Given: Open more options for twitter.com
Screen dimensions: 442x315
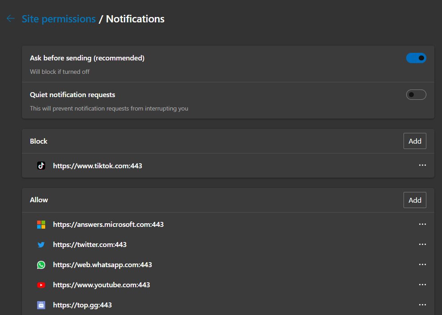Looking at the screenshot, I should point(422,244).
